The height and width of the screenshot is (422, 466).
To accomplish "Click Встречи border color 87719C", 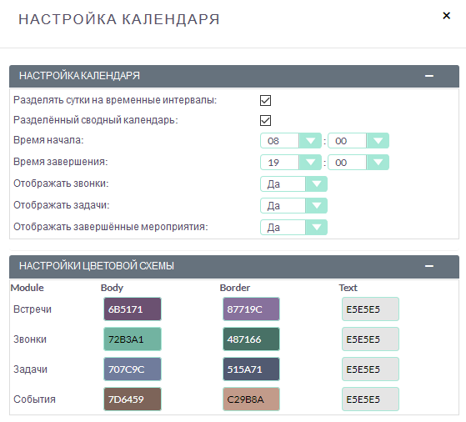I will (x=251, y=309).
